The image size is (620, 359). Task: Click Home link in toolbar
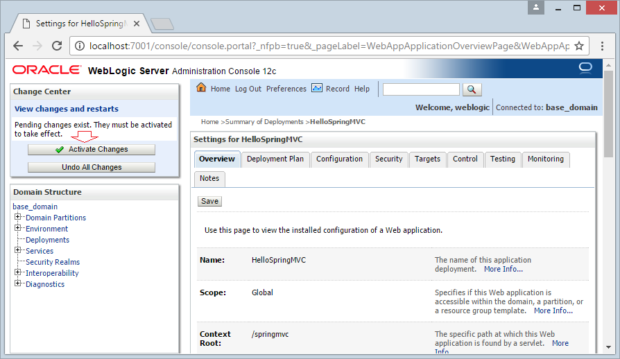[x=221, y=89]
